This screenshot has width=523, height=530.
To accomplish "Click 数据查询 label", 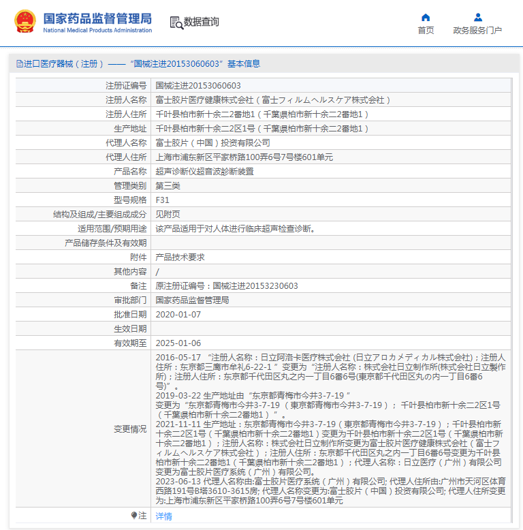I will point(202,22).
